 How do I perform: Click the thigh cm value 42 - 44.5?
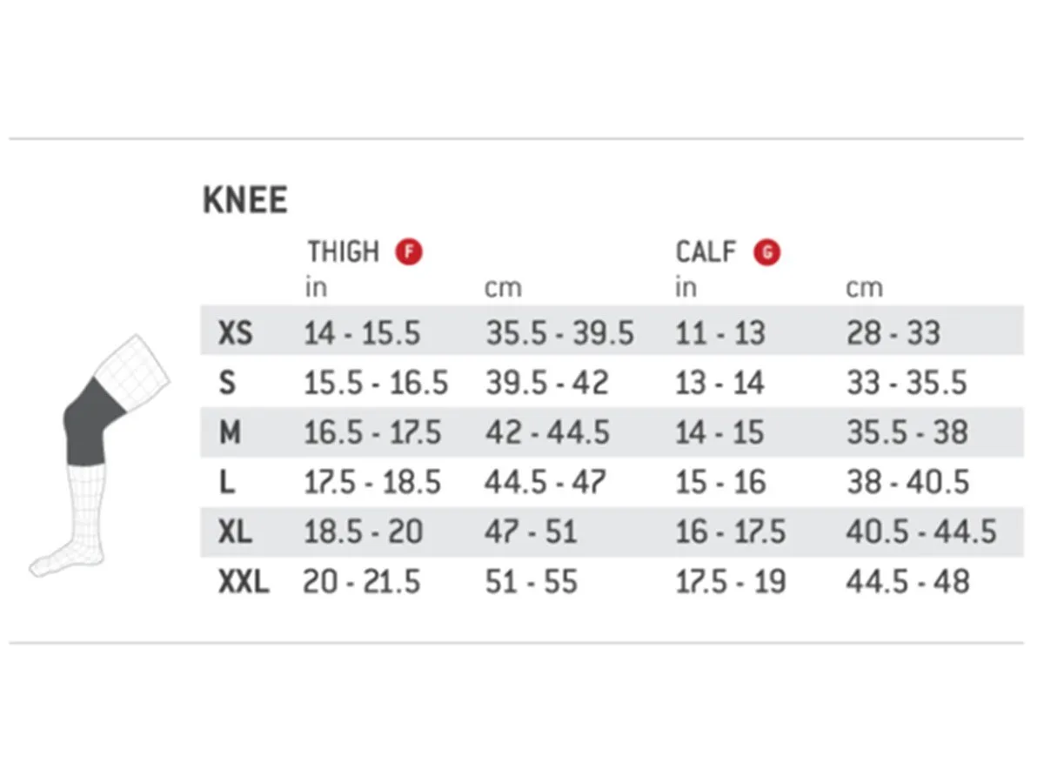547,432
